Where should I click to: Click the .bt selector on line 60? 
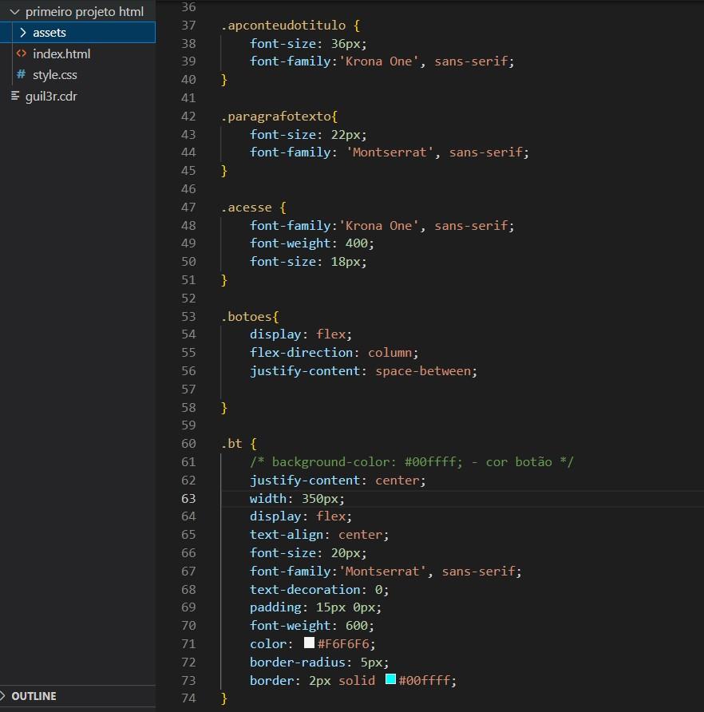pyautogui.click(x=231, y=443)
